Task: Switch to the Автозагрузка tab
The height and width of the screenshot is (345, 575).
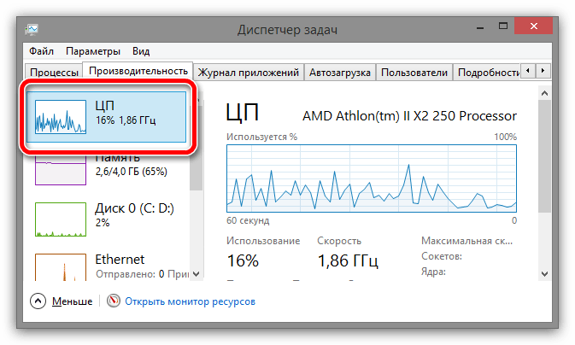Action: coord(340,73)
